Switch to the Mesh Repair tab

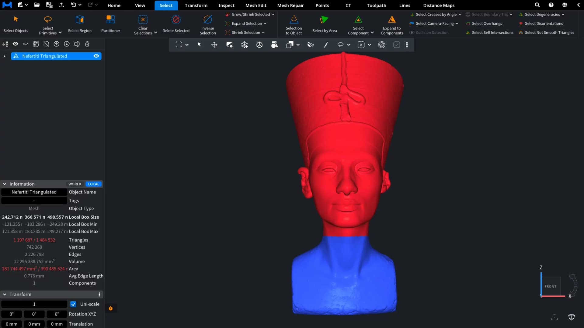click(x=290, y=5)
